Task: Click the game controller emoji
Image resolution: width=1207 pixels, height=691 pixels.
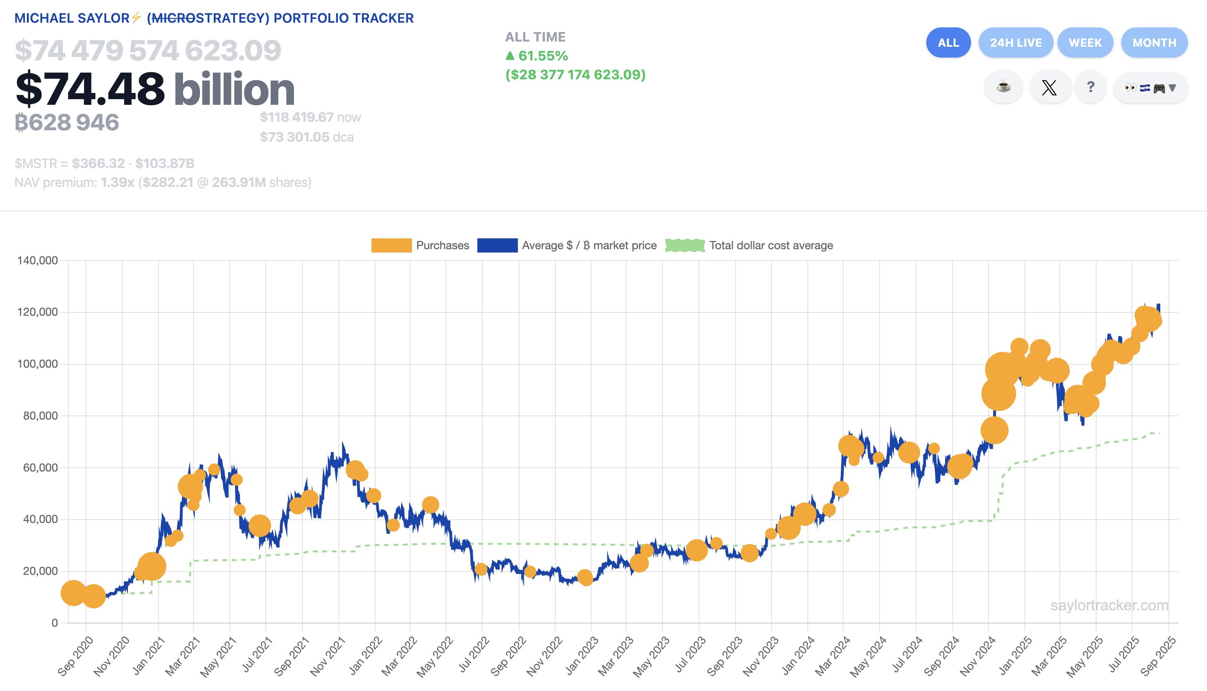Action: click(x=1158, y=88)
